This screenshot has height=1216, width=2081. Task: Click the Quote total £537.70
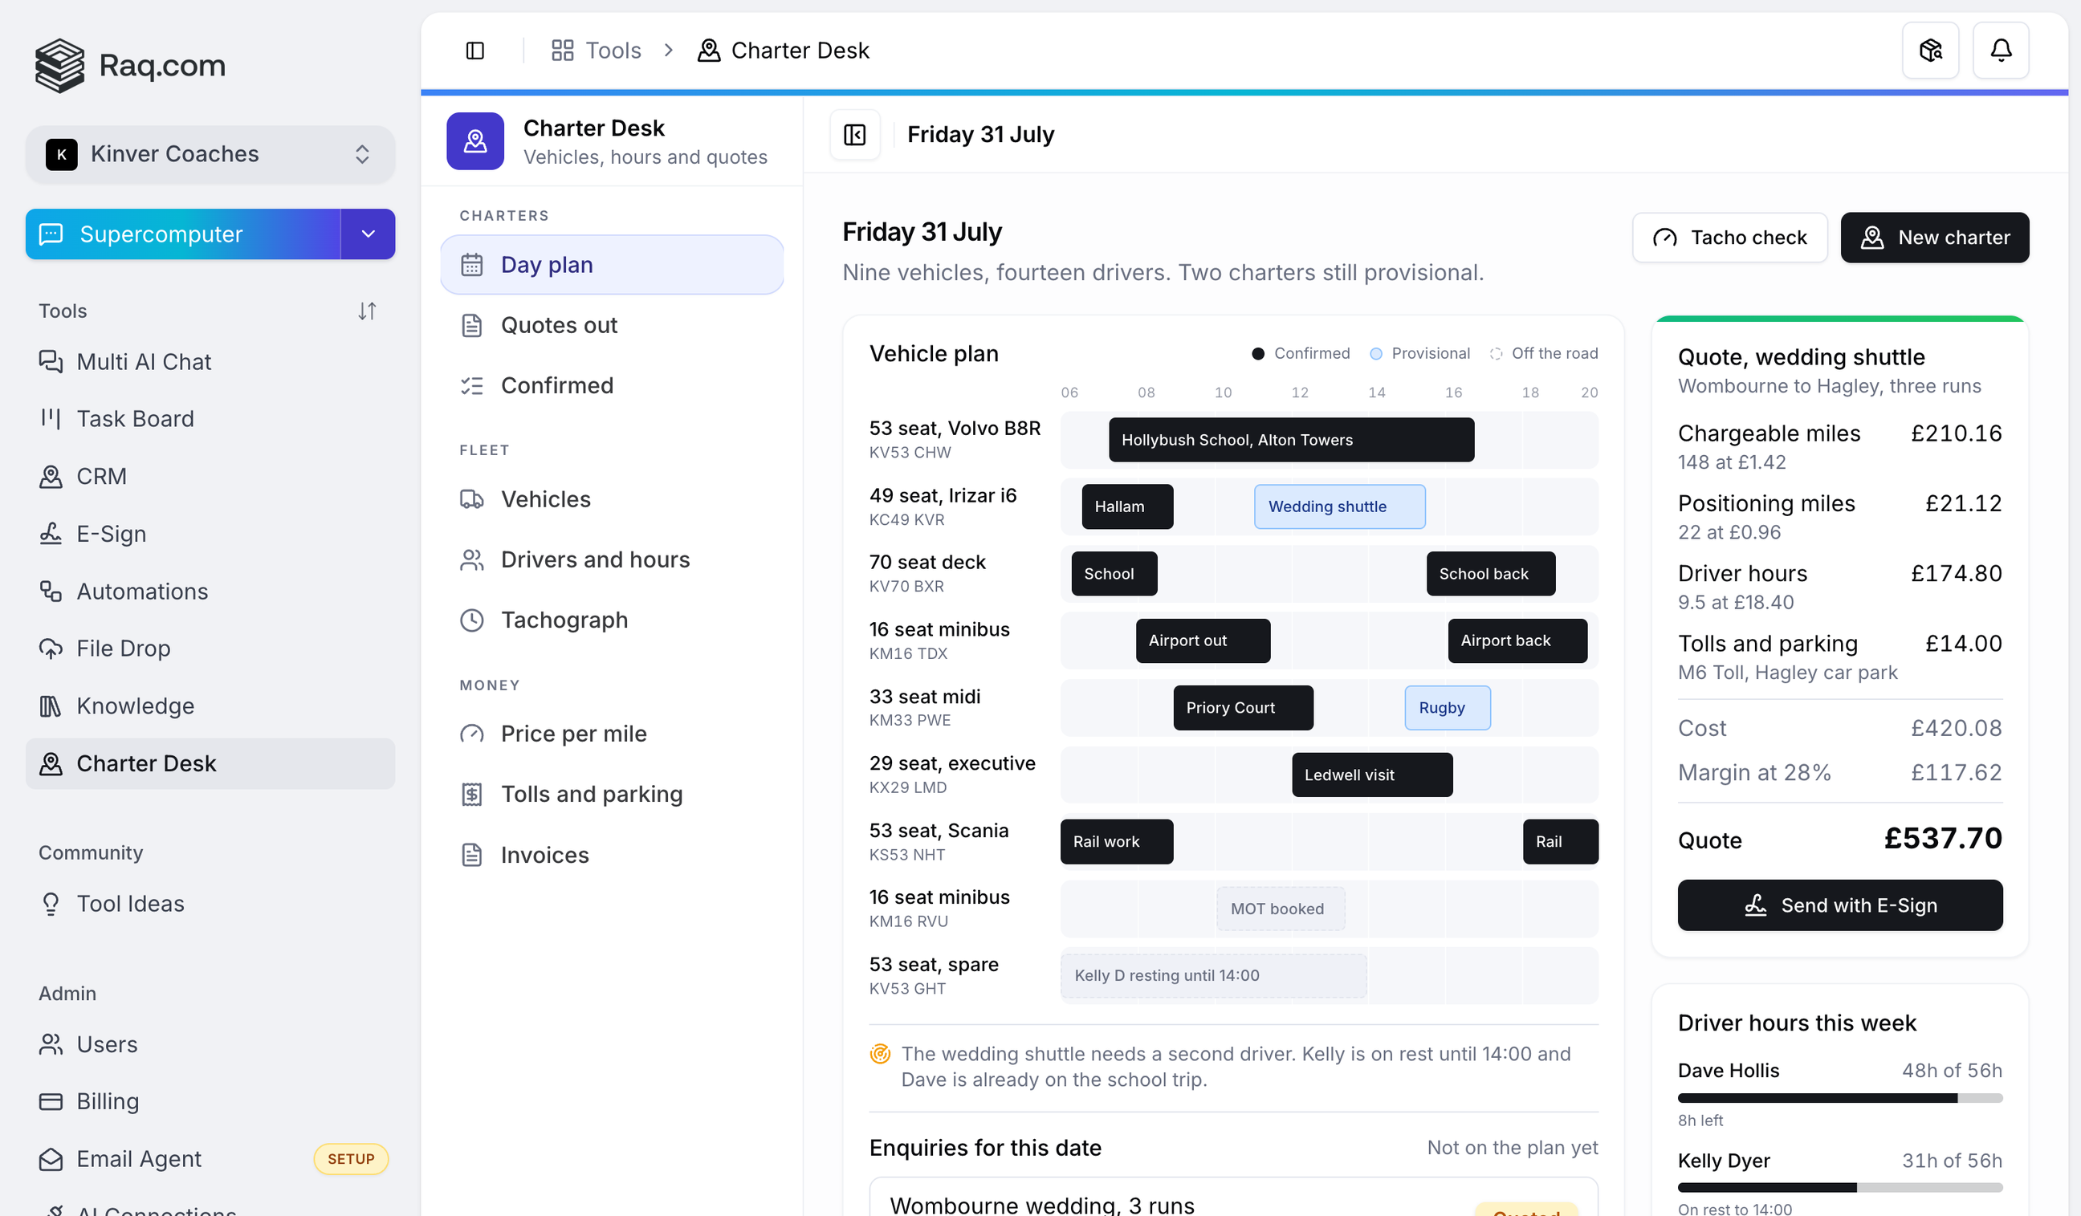[x=1942, y=839]
